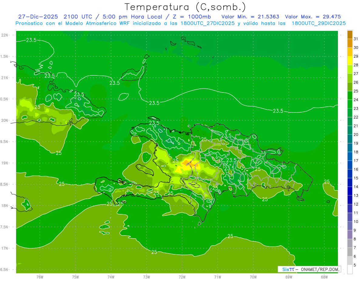The width and height of the screenshot is (364, 281).
Task: Click the 72W longitude axis label
Action: tap(182, 277)
